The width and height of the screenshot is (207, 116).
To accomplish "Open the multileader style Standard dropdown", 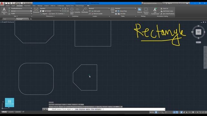I will (x=99, y=8).
